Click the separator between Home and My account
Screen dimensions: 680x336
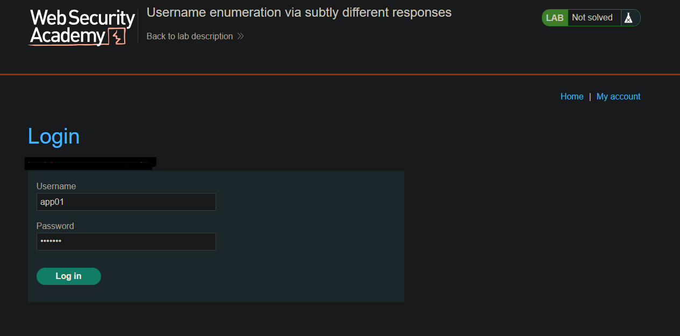click(590, 97)
